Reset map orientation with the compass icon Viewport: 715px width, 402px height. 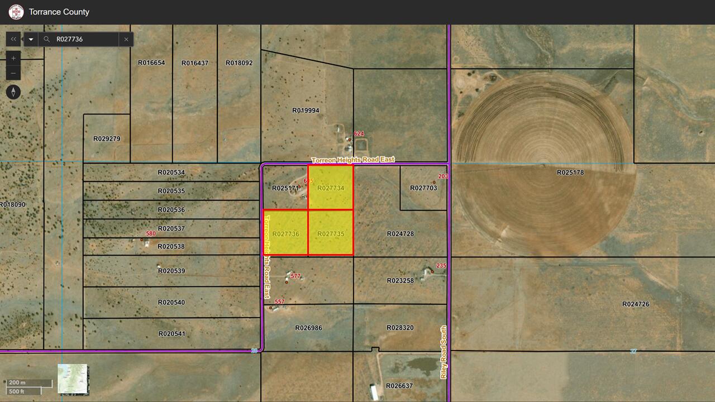[x=13, y=92]
